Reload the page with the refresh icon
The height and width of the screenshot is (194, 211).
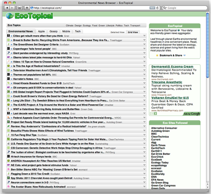coord(158,8)
